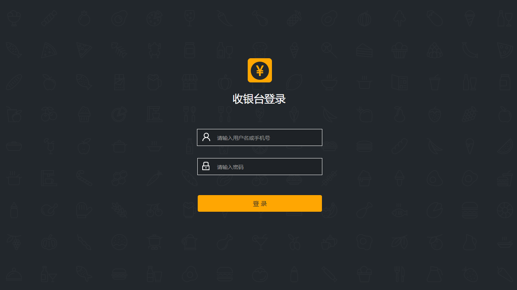Focus the 请输入密码 password input

click(x=259, y=166)
